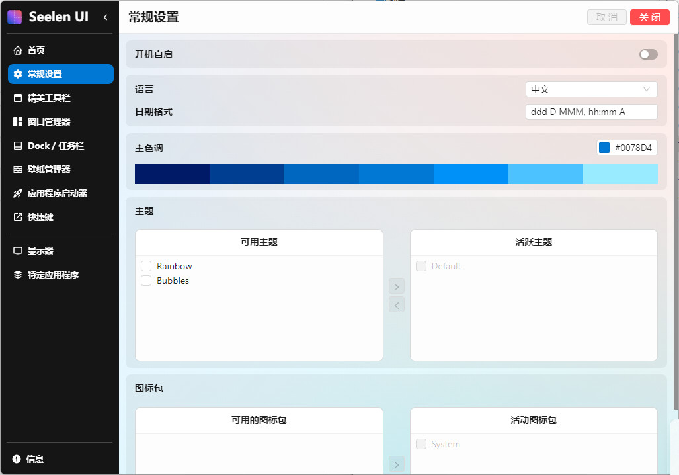Click the monitor icon beside 显示器
The image size is (679, 475).
point(18,251)
